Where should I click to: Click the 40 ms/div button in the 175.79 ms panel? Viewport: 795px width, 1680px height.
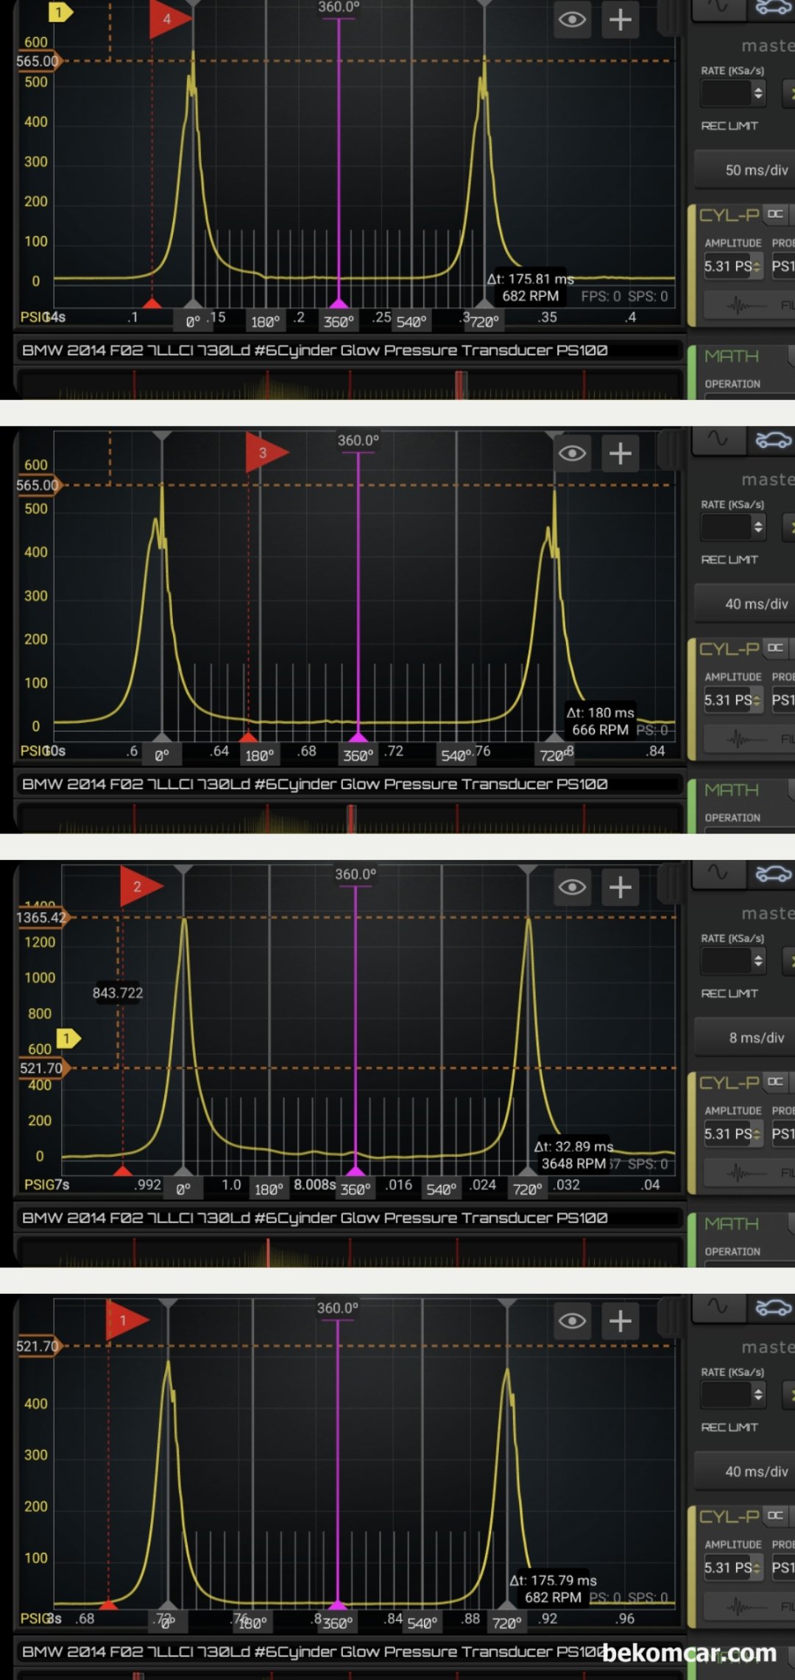745,1472
